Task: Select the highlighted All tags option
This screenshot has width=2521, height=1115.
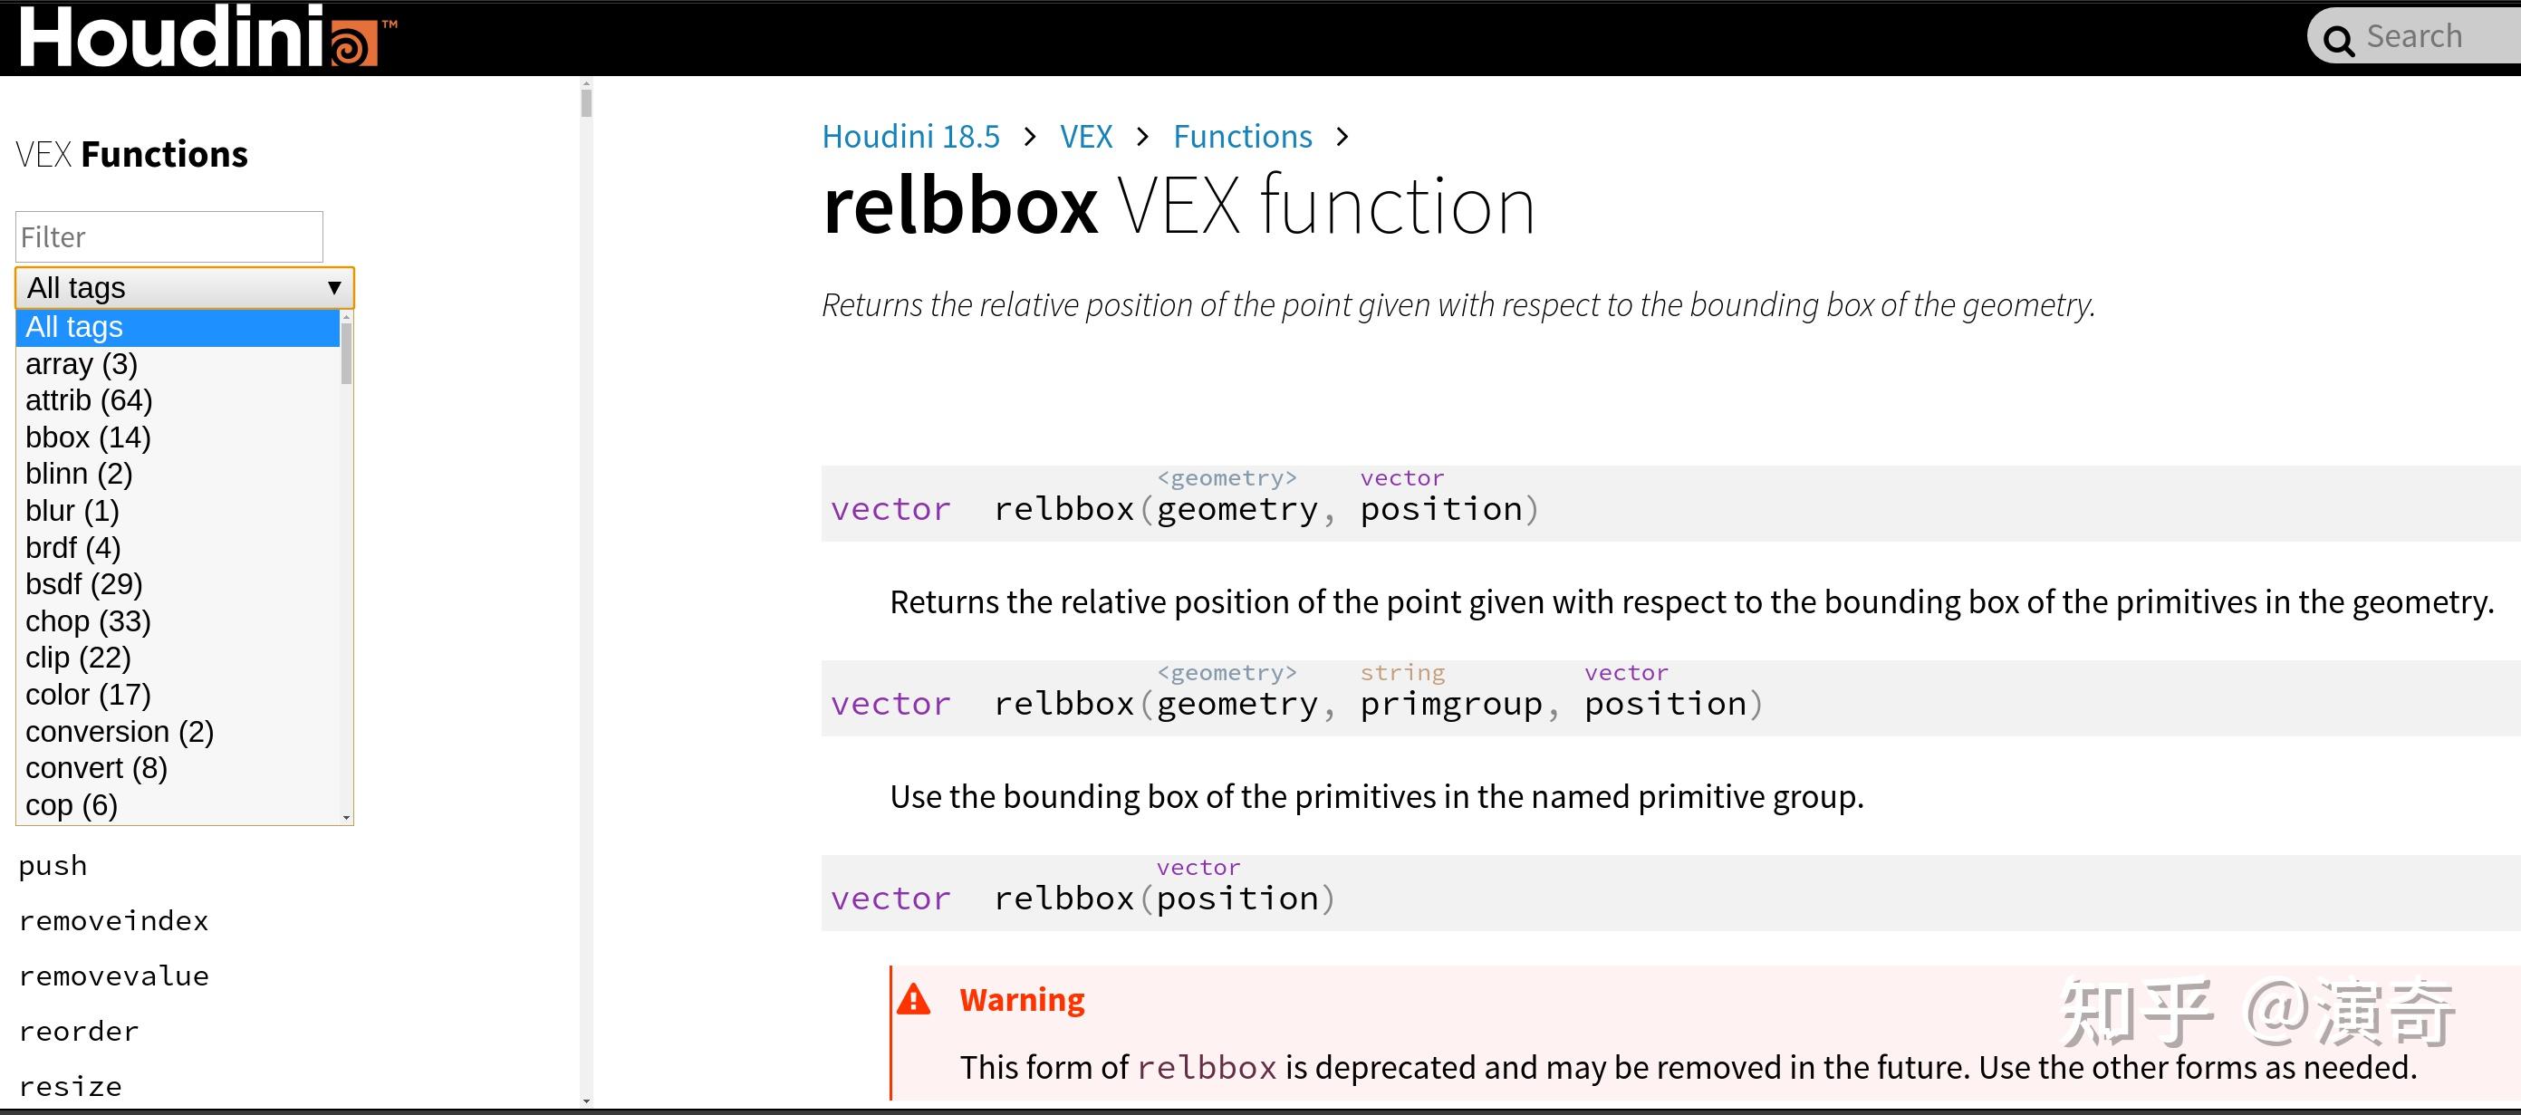Action: click(x=176, y=327)
